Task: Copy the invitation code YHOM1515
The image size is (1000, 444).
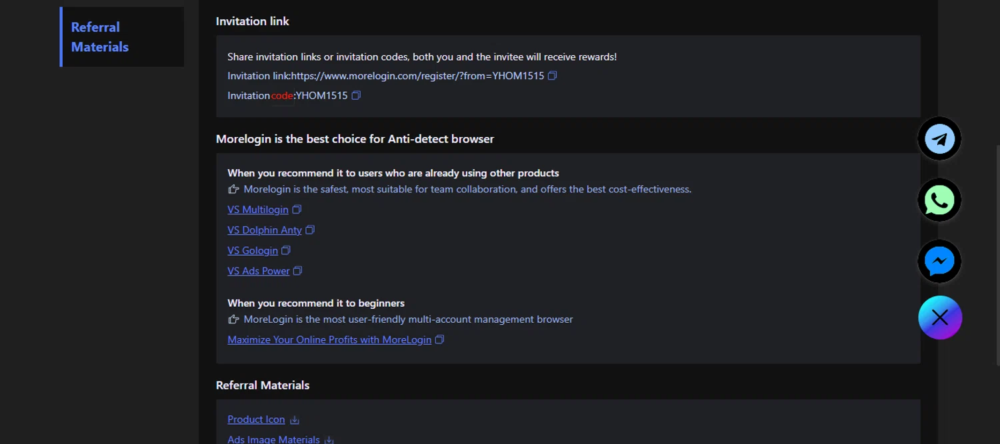Action: [356, 95]
